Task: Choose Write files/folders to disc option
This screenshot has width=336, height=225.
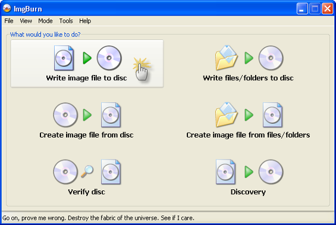Action: click(x=248, y=64)
